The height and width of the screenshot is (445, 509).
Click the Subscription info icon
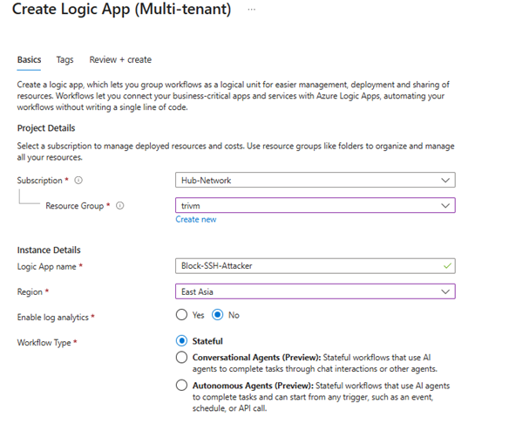click(x=78, y=180)
